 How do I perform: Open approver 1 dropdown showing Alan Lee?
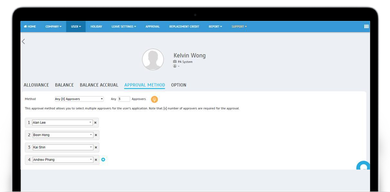click(x=62, y=122)
